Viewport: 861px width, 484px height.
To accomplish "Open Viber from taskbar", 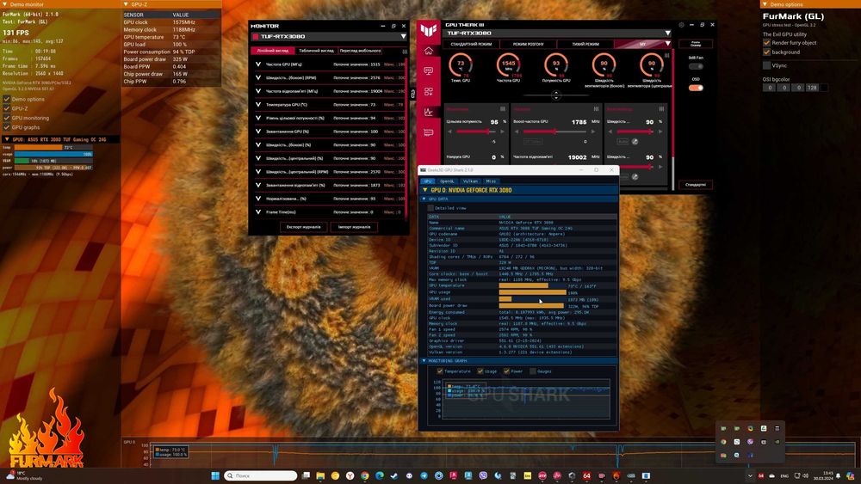I will [x=483, y=475].
